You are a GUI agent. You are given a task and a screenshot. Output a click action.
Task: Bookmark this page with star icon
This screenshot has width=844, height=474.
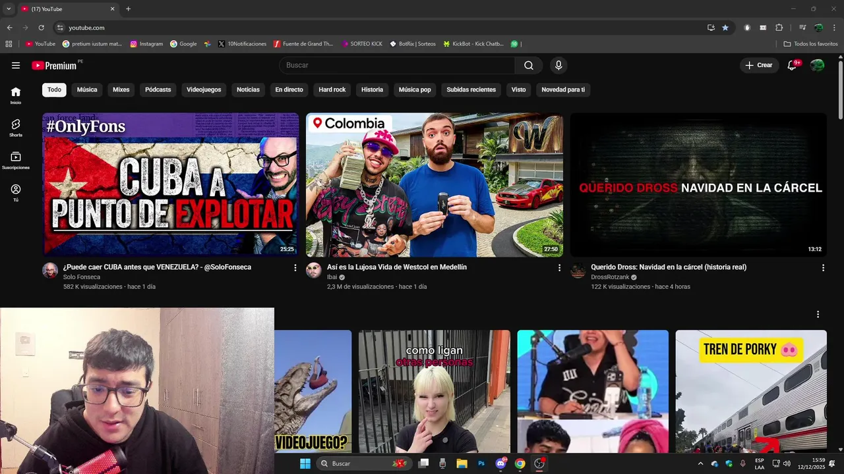click(x=725, y=28)
